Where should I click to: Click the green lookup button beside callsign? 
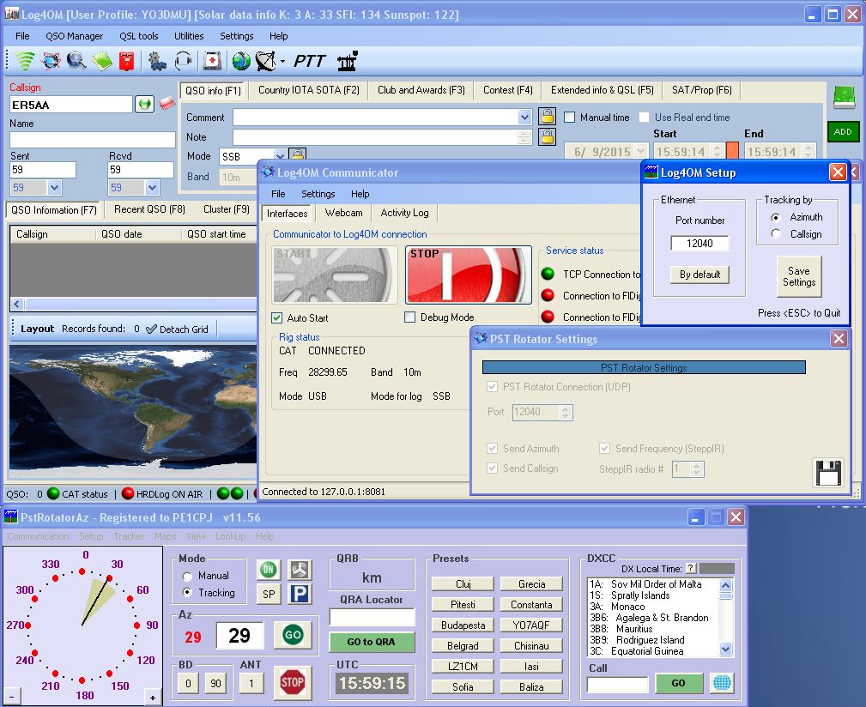145,104
